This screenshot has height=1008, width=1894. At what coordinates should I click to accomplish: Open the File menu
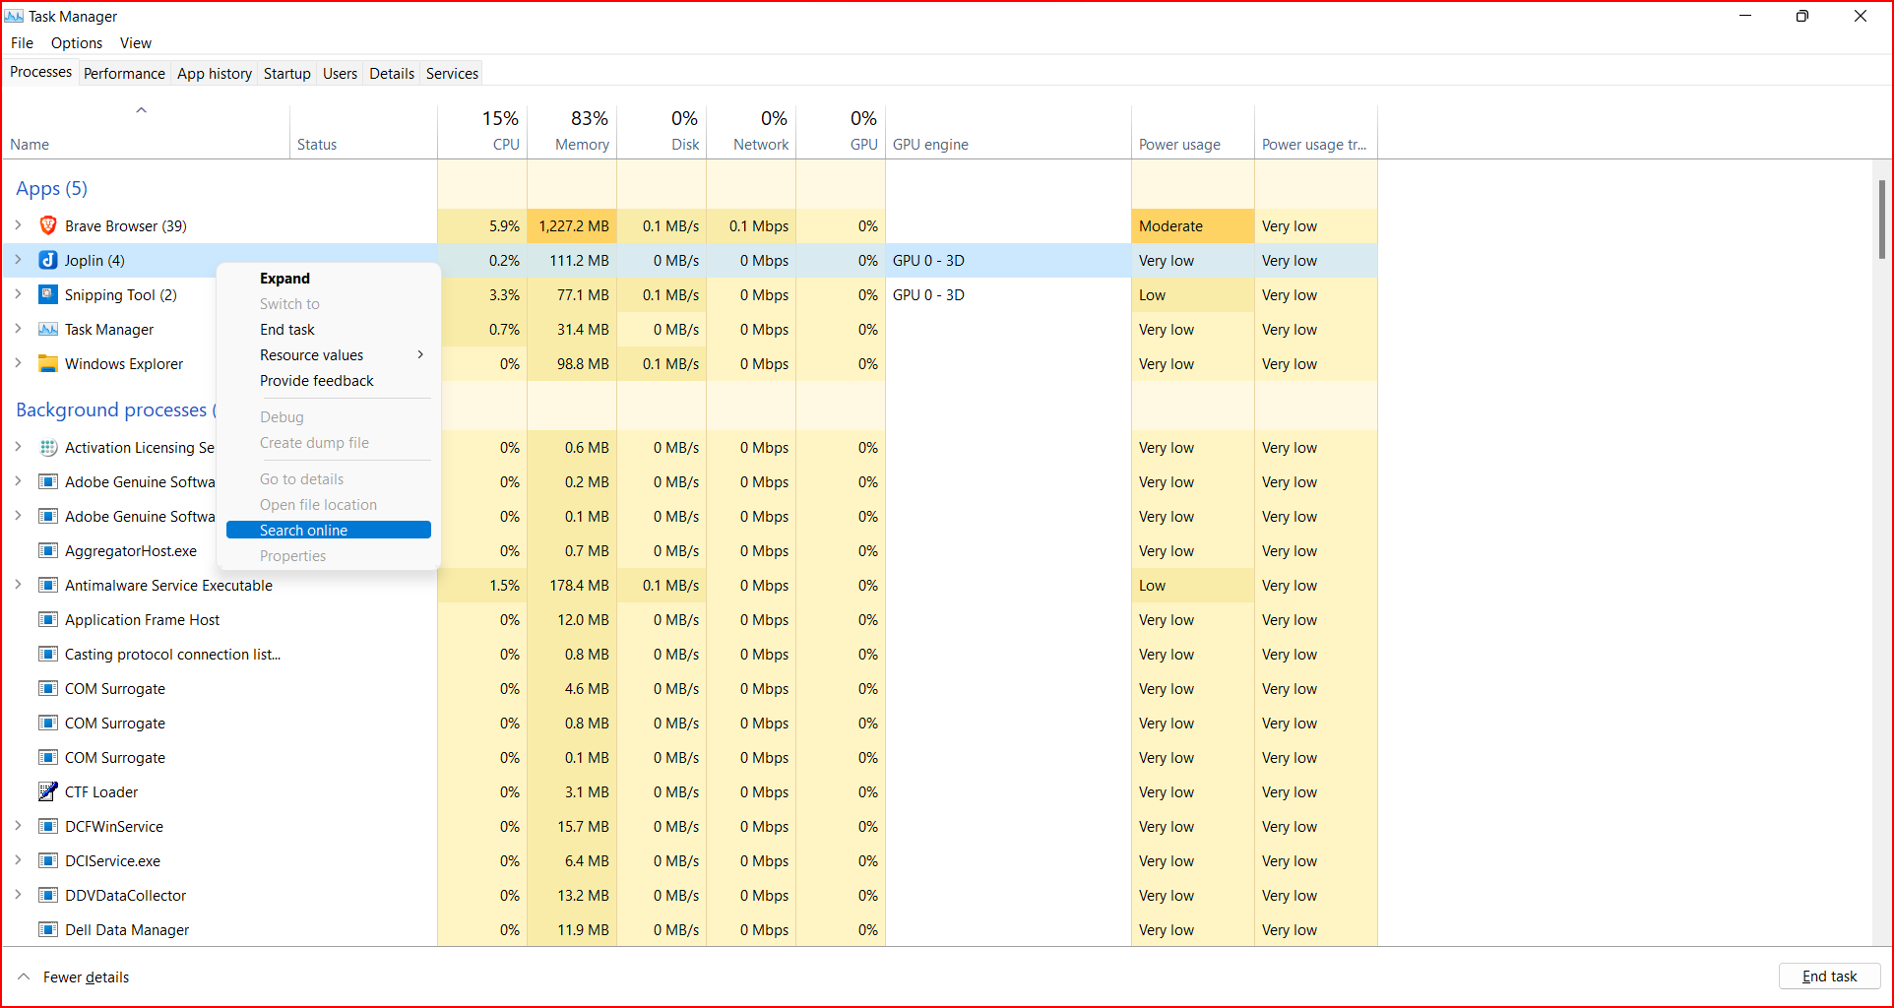[22, 43]
